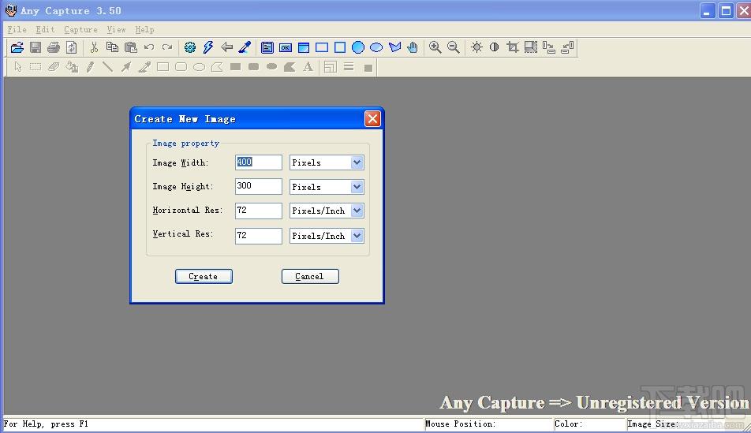
Task: Click the Print icon in toolbar
Action: (x=54, y=47)
